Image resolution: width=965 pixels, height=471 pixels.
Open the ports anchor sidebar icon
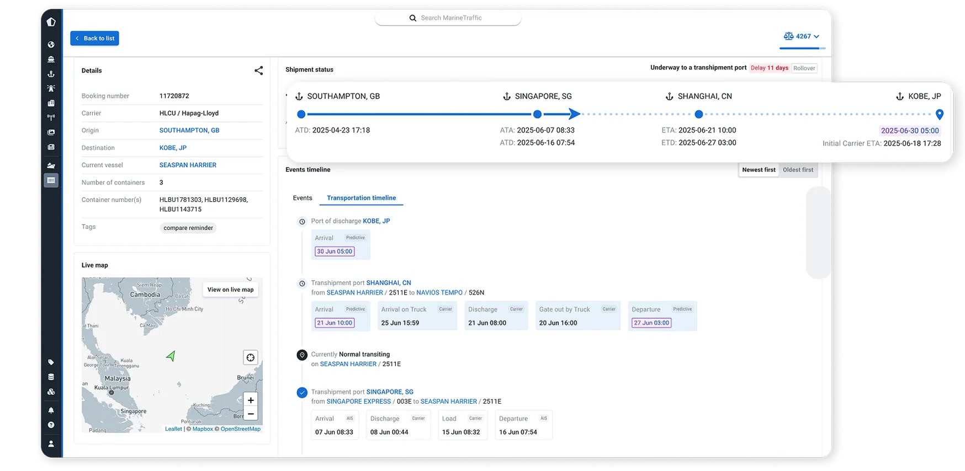pyautogui.click(x=51, y=74)
